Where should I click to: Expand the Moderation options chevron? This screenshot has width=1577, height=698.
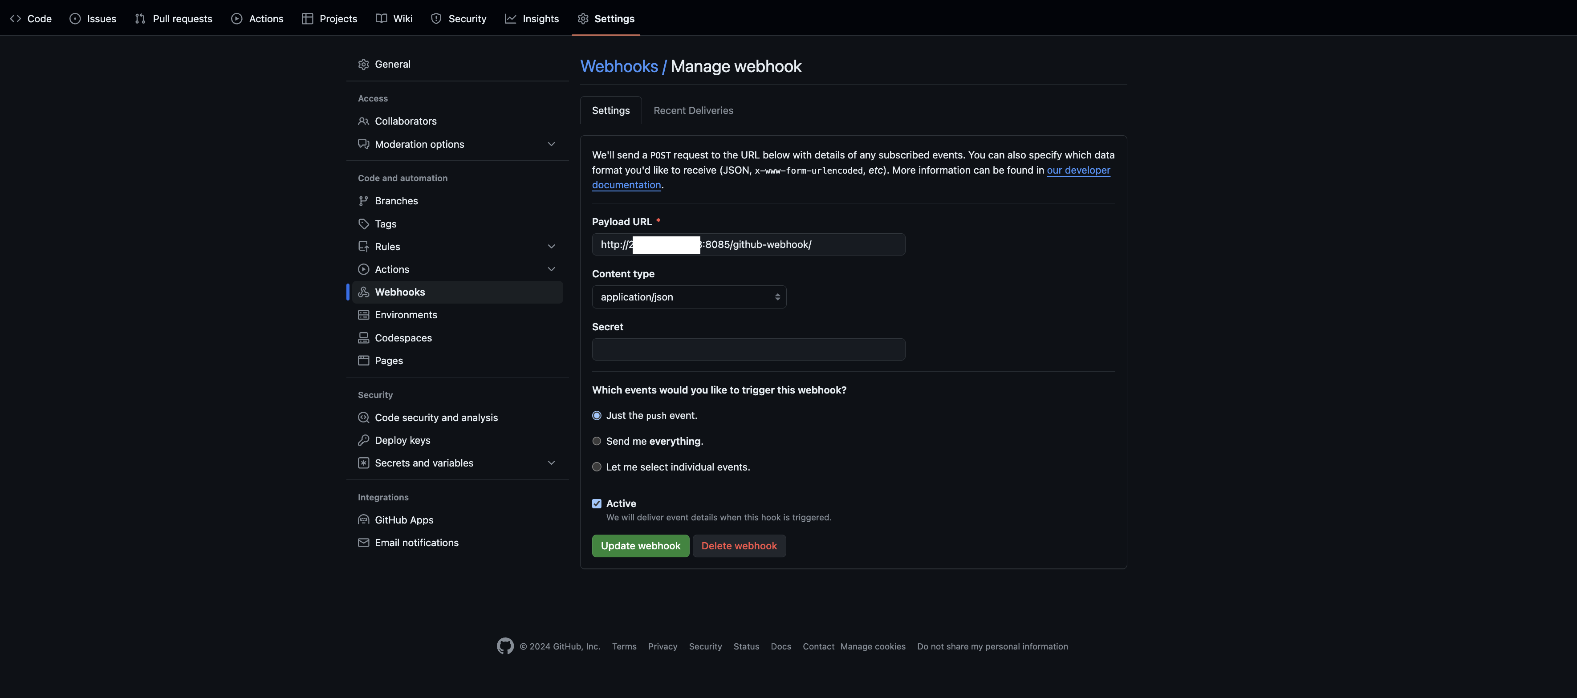[551, 145]
